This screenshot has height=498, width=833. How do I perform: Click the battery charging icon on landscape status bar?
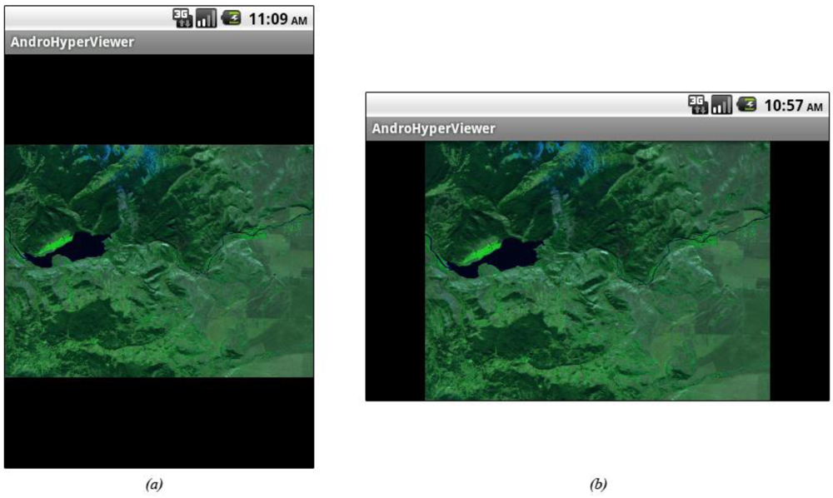[x=746, y=106]
